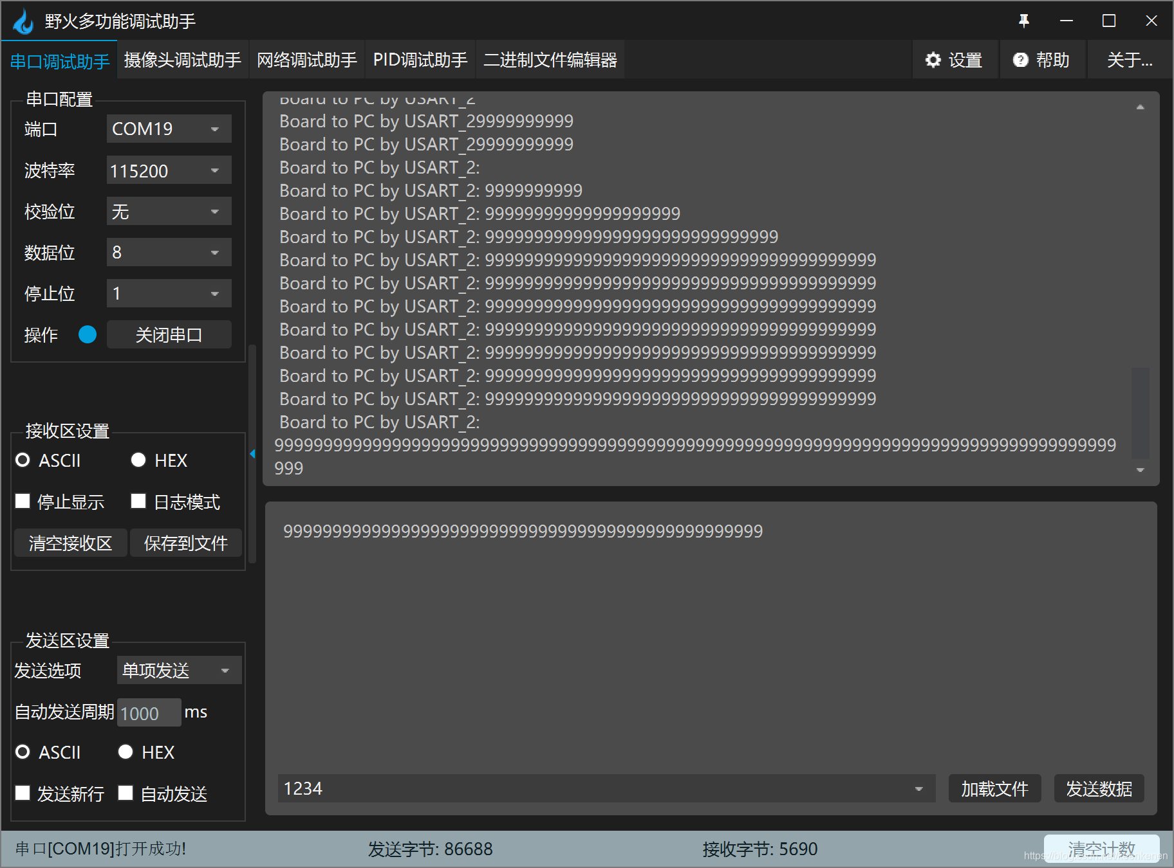The image size is (1174, 868).
Task: Pin the window on top
Action: pos(1024,21)
